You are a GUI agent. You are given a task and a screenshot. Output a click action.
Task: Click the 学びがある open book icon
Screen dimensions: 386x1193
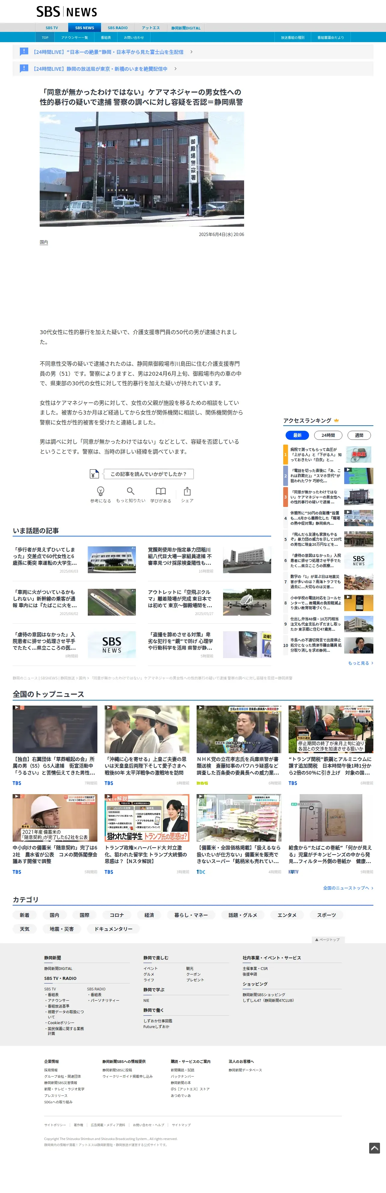(x=161, y=491)
